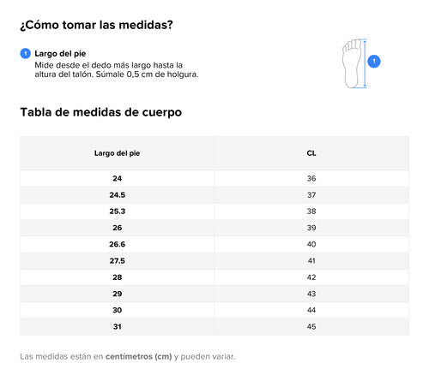Click the 'Tabla de medidas de cuerpo' heading

point(101,112)
